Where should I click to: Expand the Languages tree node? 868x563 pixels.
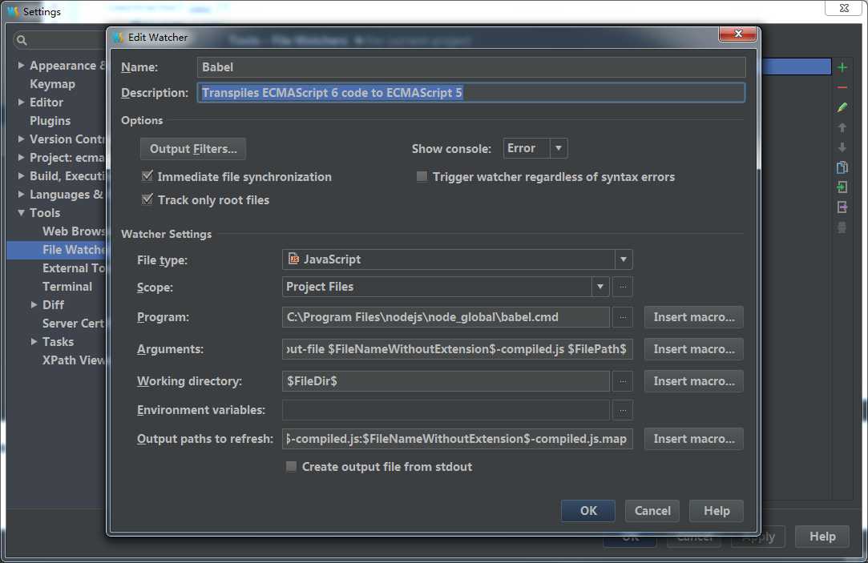coord(21,194)
